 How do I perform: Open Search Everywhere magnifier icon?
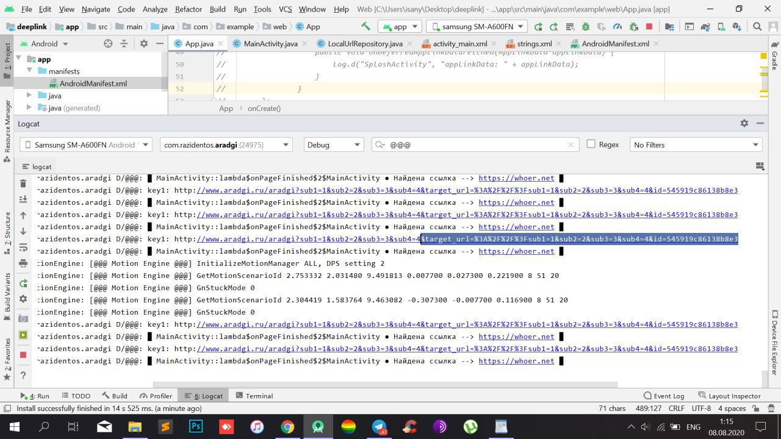pos(757,27)
